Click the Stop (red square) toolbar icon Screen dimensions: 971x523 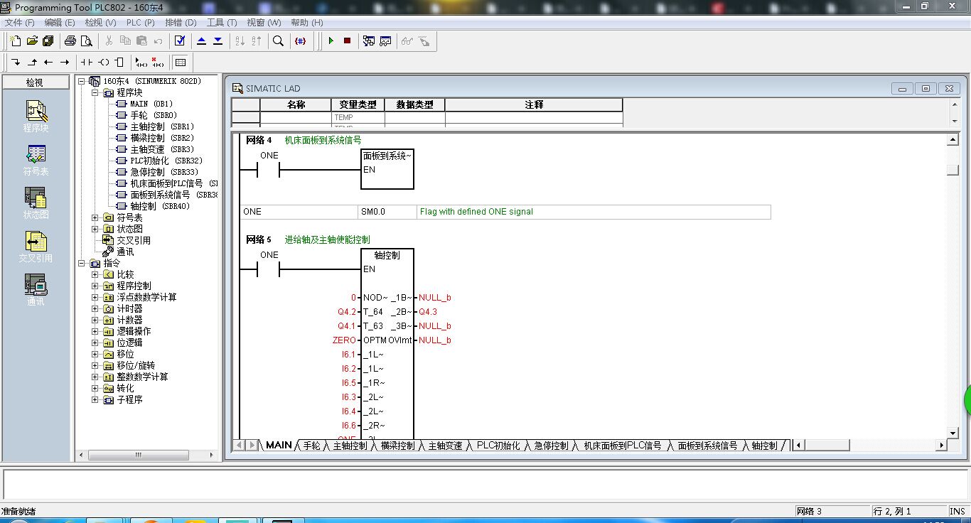coord(347,41)
